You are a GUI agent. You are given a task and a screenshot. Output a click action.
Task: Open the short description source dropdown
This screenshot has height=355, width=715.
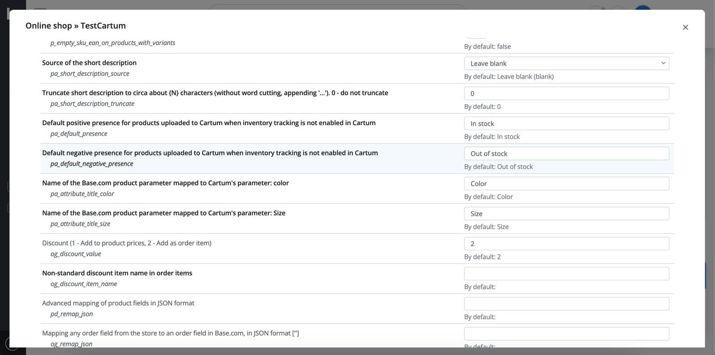[566, 63]
